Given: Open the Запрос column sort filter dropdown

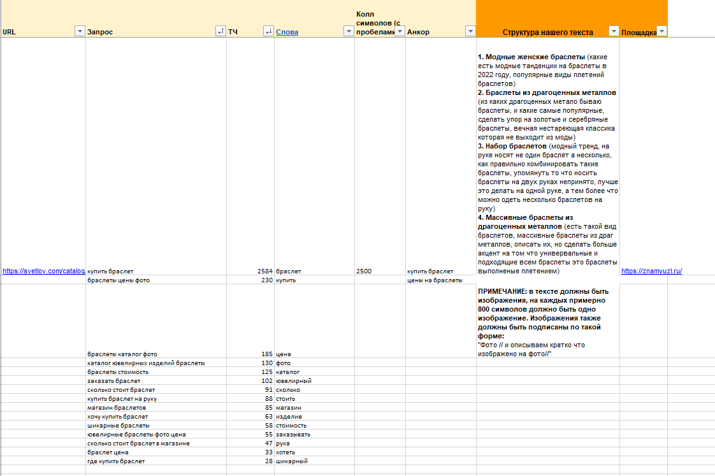Looking at the screenshot, I should pyautogui.click(x=220, y=31).
